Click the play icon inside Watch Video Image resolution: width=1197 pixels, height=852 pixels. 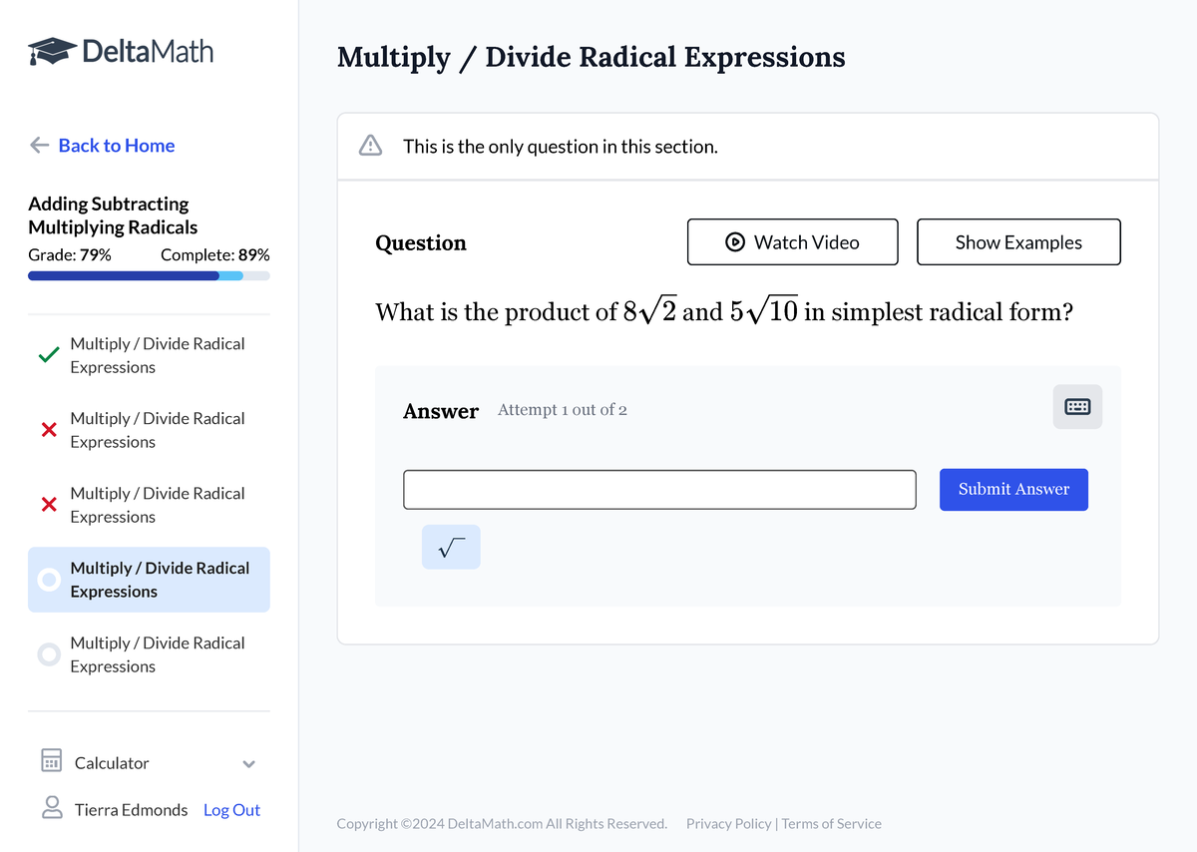coord(734,241)
